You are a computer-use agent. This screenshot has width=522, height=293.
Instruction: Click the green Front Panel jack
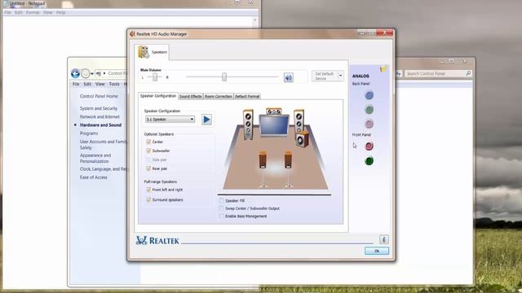[x=369, y=161]
